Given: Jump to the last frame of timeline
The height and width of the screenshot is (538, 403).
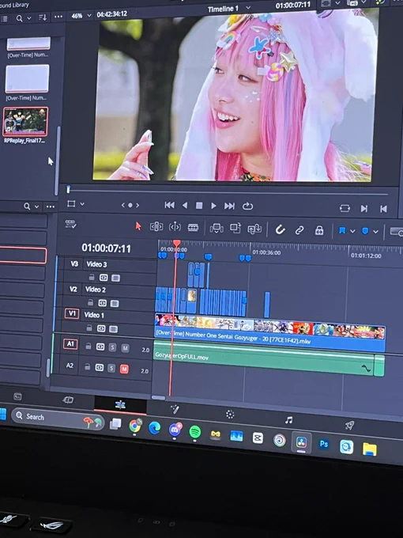Looking at the screenshot, I should pyautogui.click(x=229, y=206).
